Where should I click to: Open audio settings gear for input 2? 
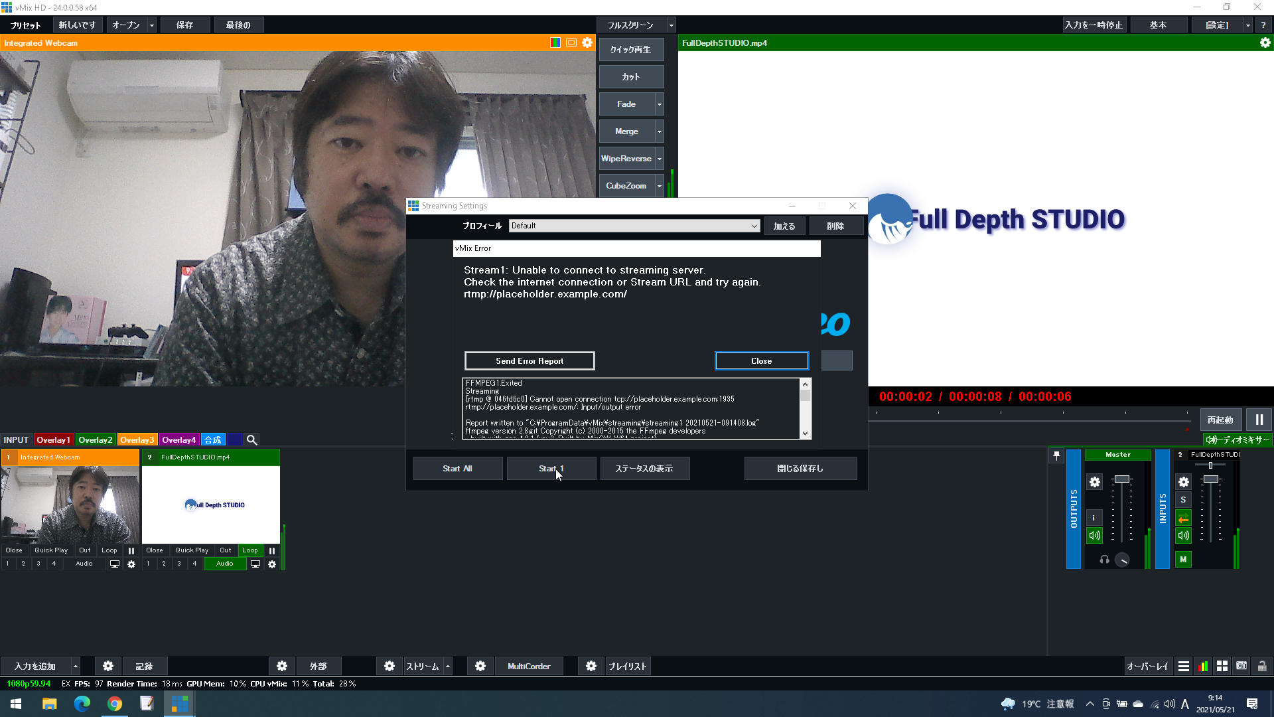click(1184, 482)
